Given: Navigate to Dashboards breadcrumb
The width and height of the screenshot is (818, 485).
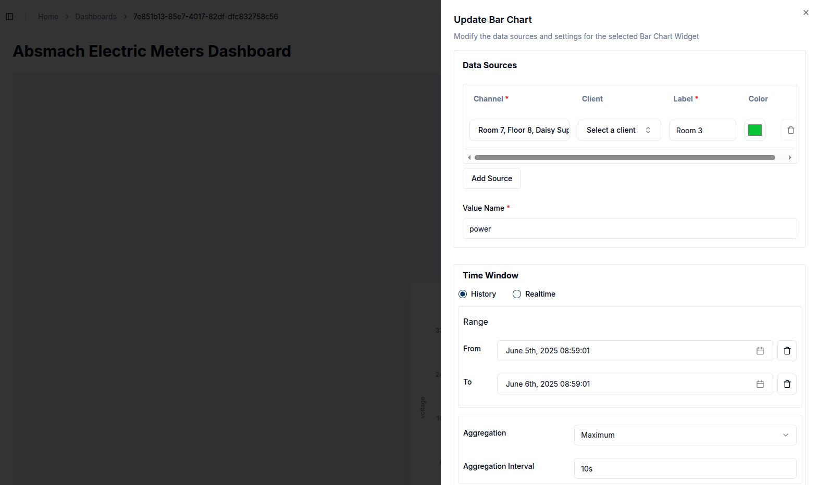Looking at the screenshot, I should pyautogui.click(x=96, y=17).
